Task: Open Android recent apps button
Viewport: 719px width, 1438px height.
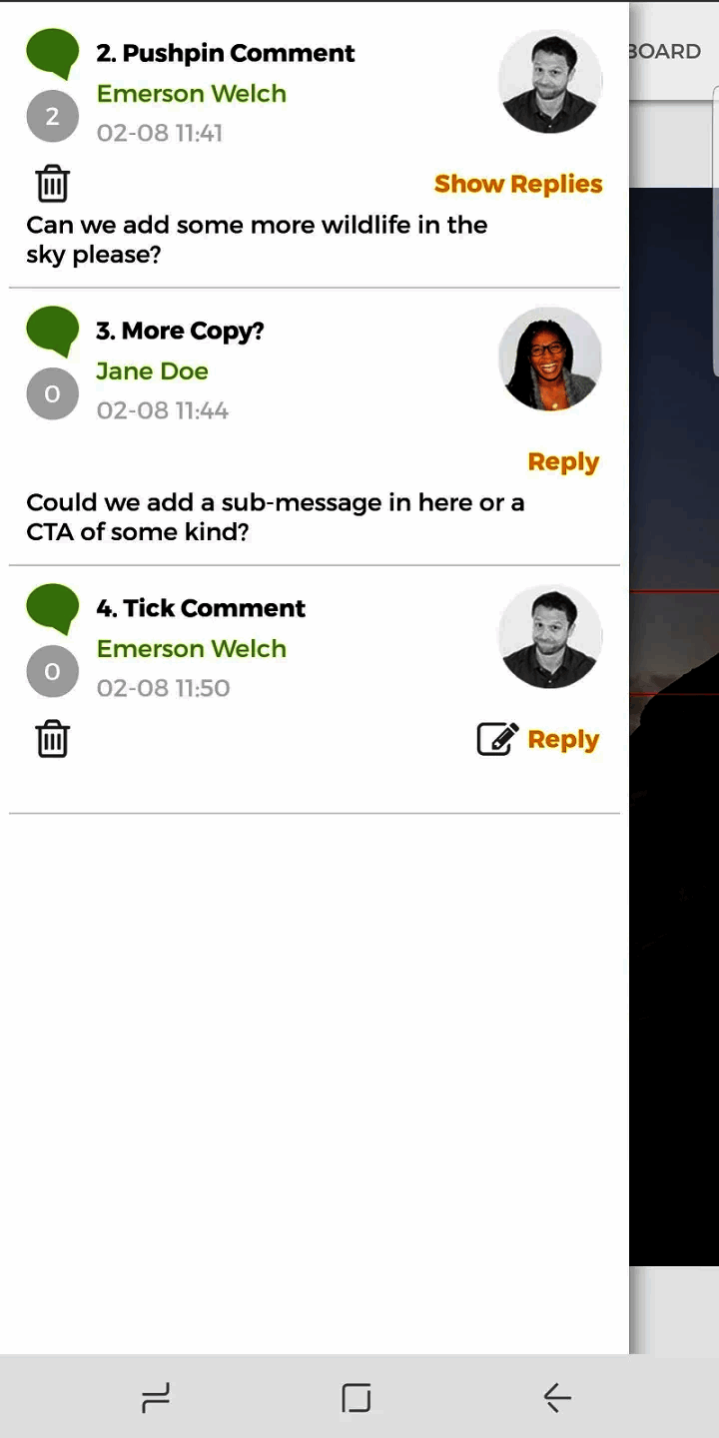Action: tap(156, 1397)
